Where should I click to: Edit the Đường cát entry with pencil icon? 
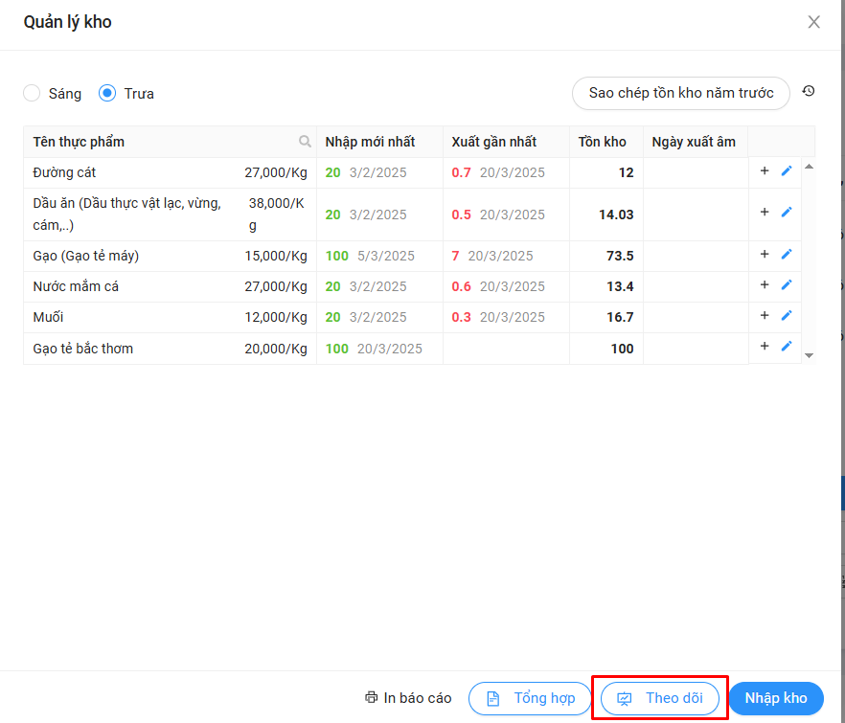787,171
